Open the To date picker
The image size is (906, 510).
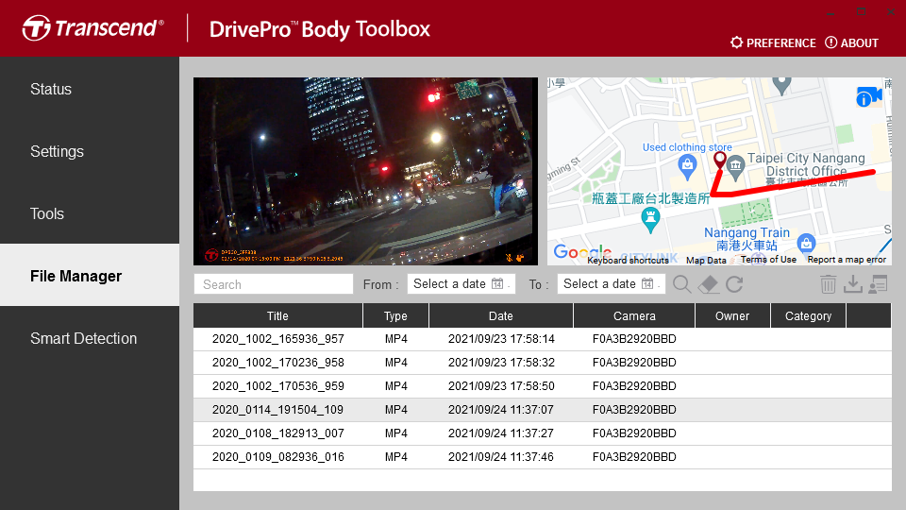coord(611,284)
